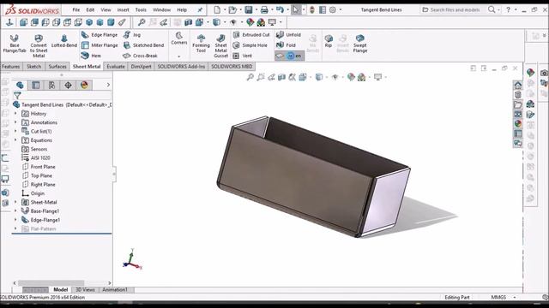
Task: Pin the menu bar with pushpin
Action: (200, 9)
